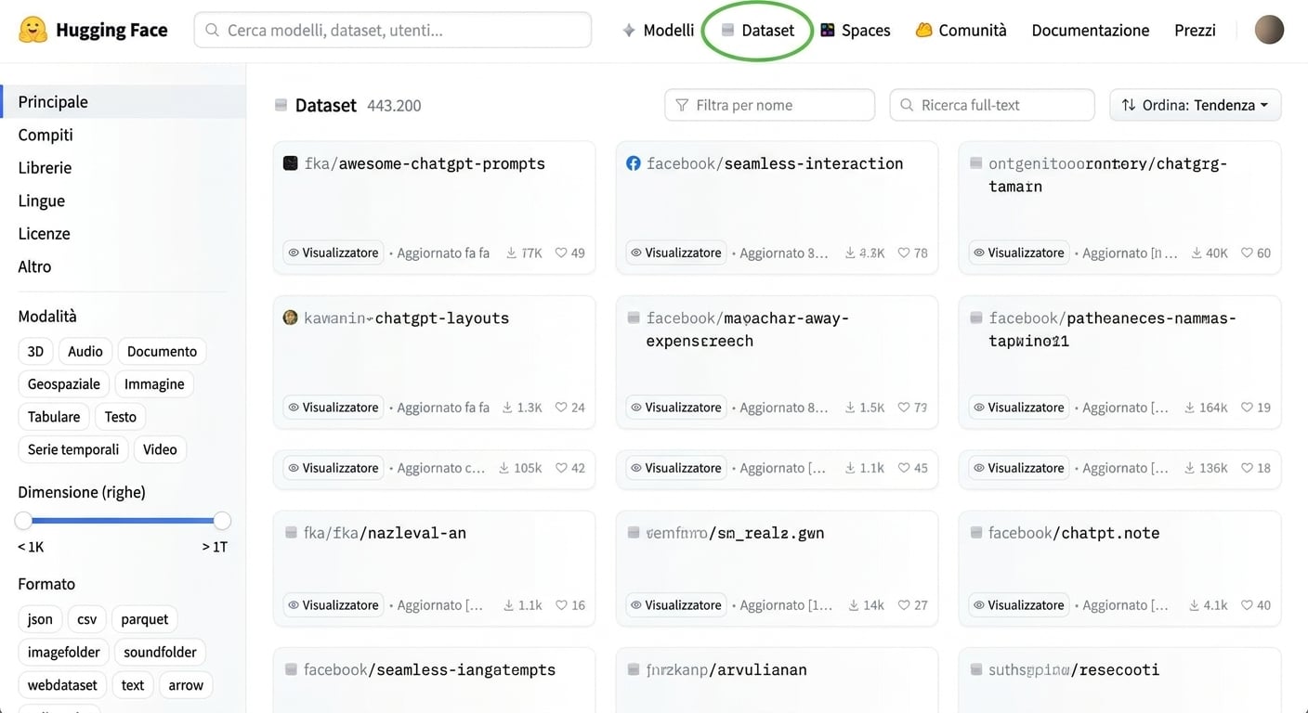Open the facebook/mayachar-away-expenscreech dataset
Screen dimensions: 1308x713
(748, 330)
